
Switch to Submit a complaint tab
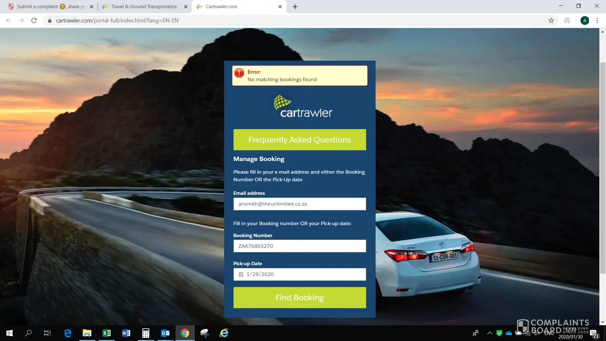48,6
